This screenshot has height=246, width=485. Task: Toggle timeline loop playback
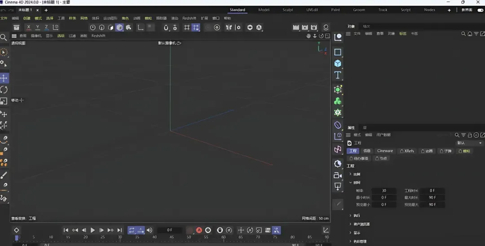[x=132, y=230]
